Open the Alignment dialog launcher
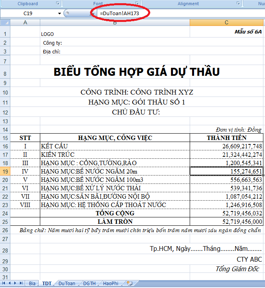Screen dimensions: 265x288 pyautogui.click(x=238, y=3)
